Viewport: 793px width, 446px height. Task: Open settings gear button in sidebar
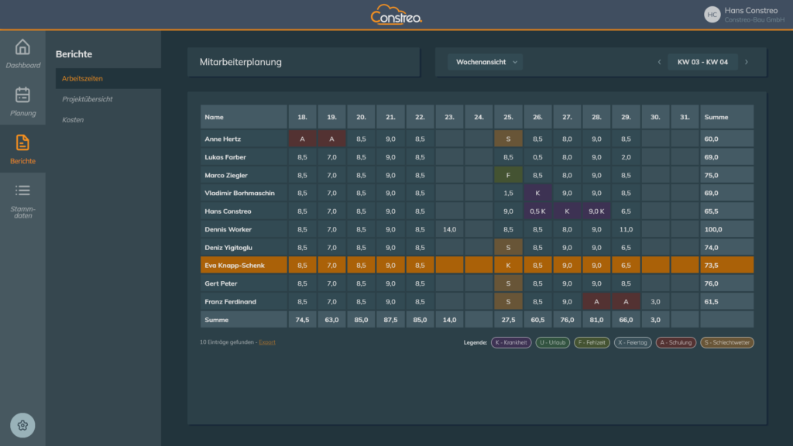click(x=22, y=425)
